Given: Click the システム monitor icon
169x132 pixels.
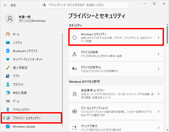Looking at the screenshot, I should 8,42.
